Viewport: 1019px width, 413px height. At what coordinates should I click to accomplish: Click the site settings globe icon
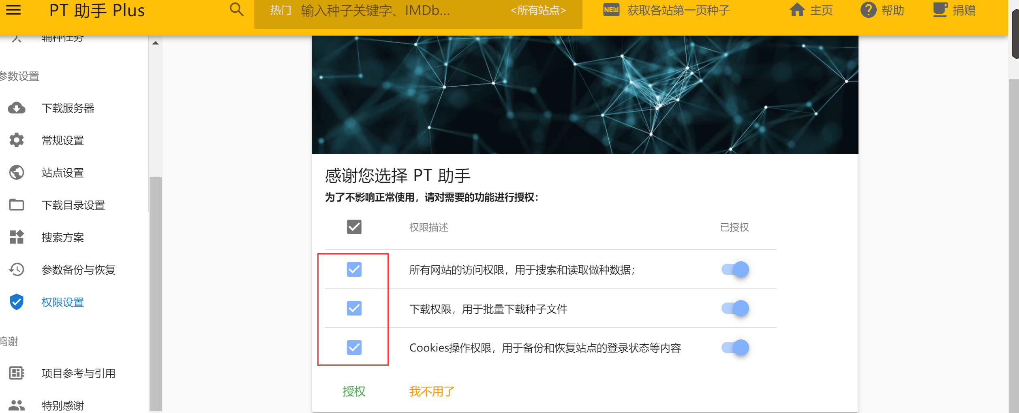click(17, 173)
